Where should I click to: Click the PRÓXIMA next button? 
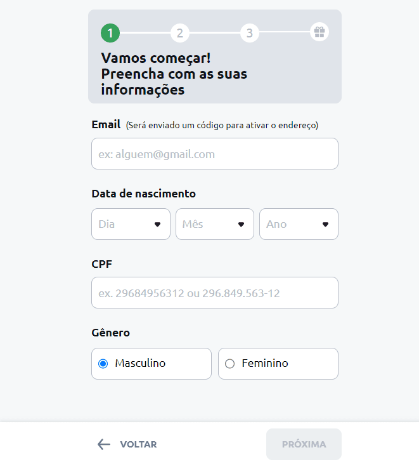tap(304, 444)
